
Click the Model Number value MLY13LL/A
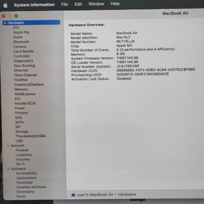[x=126, y=41]
